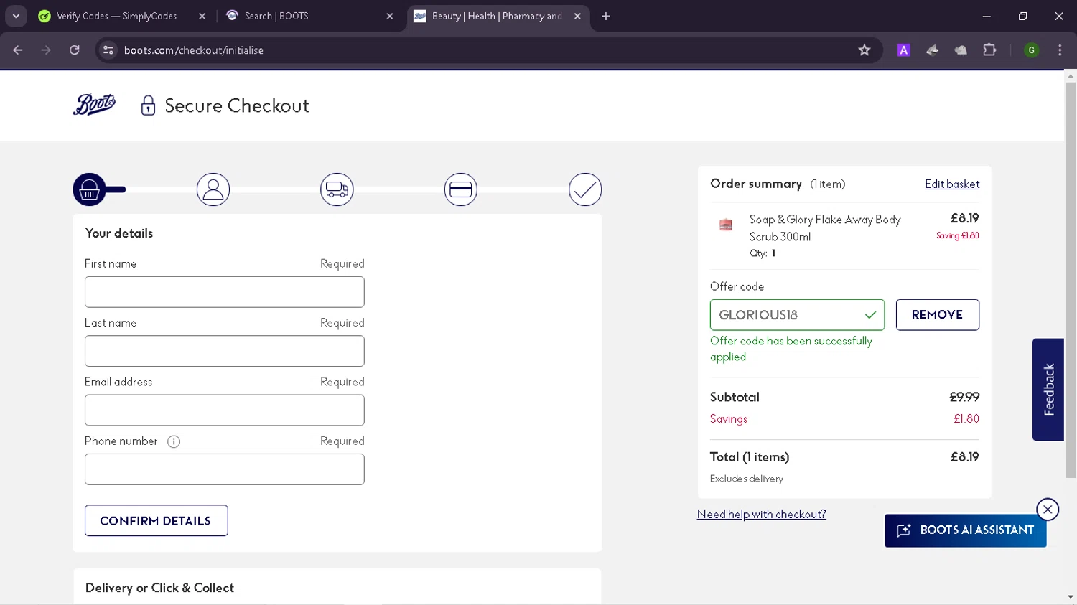Screen dimensions: 1077x605
Task: Select the delivery truck step icon
Action: tap(337, 189)
